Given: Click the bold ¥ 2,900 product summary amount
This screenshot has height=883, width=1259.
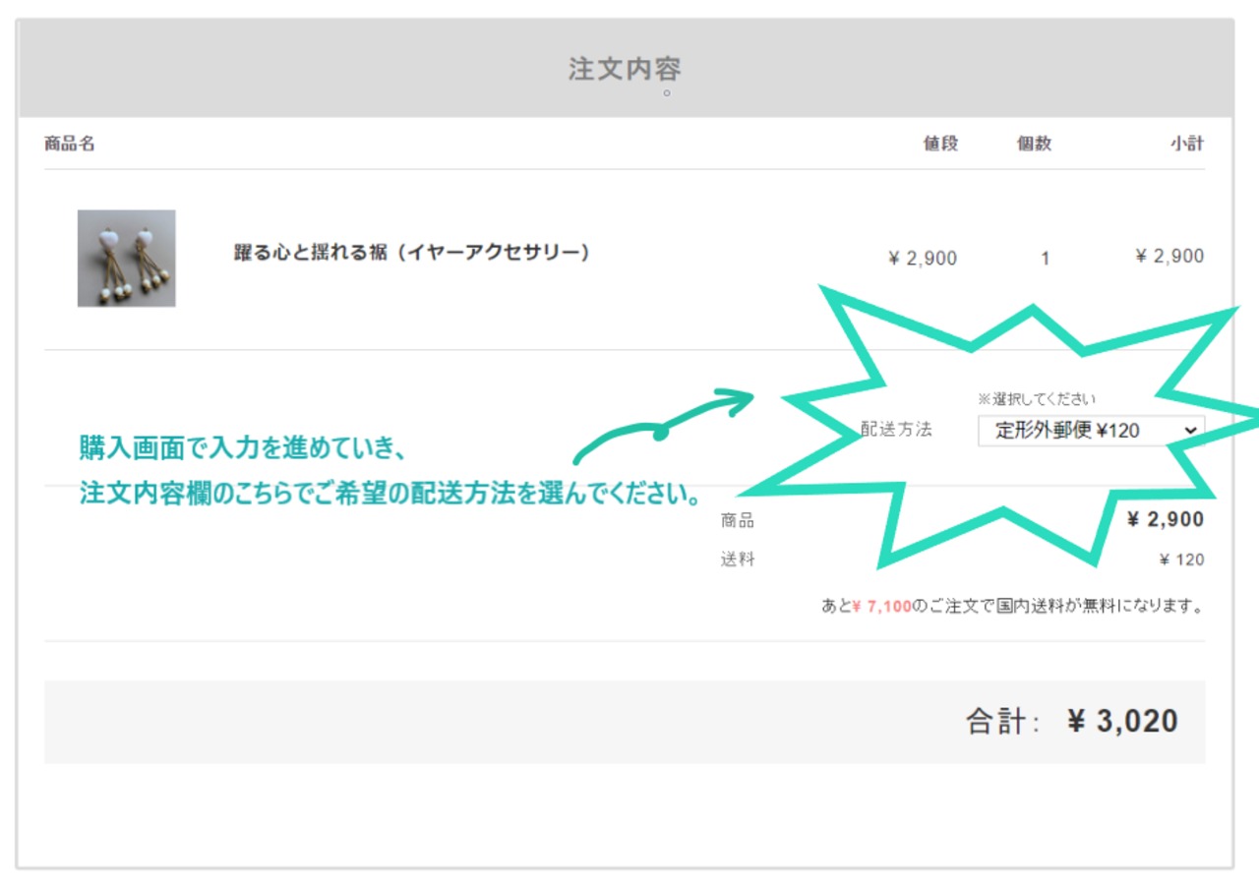Looking at the screenshot, I should point(1165,520).
